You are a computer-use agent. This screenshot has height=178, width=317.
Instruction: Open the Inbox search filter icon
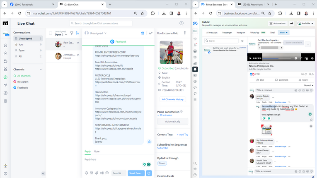pyautogui.click(x=242, y=41)
